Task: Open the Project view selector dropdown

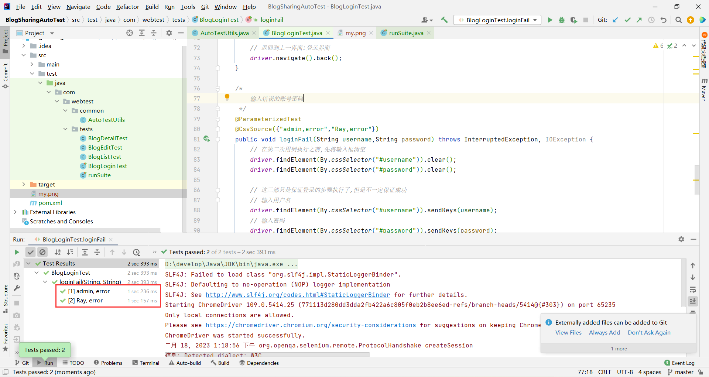Action: pos(52,33)
